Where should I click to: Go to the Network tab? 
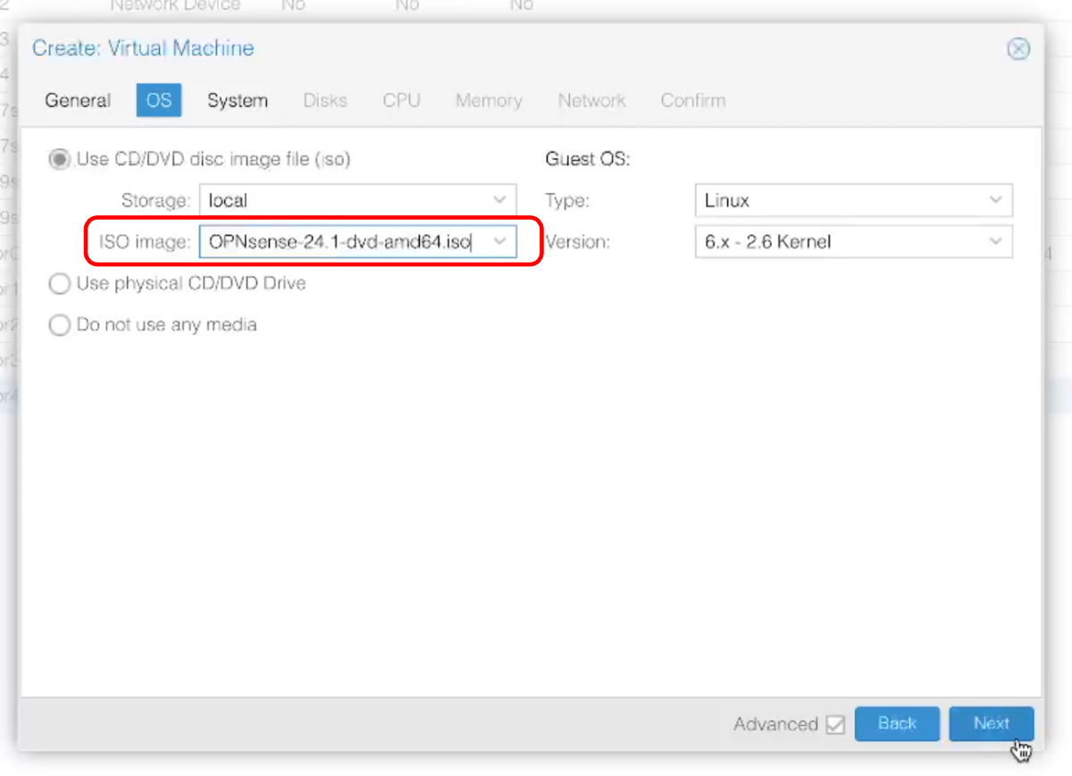tap(591, 100)
